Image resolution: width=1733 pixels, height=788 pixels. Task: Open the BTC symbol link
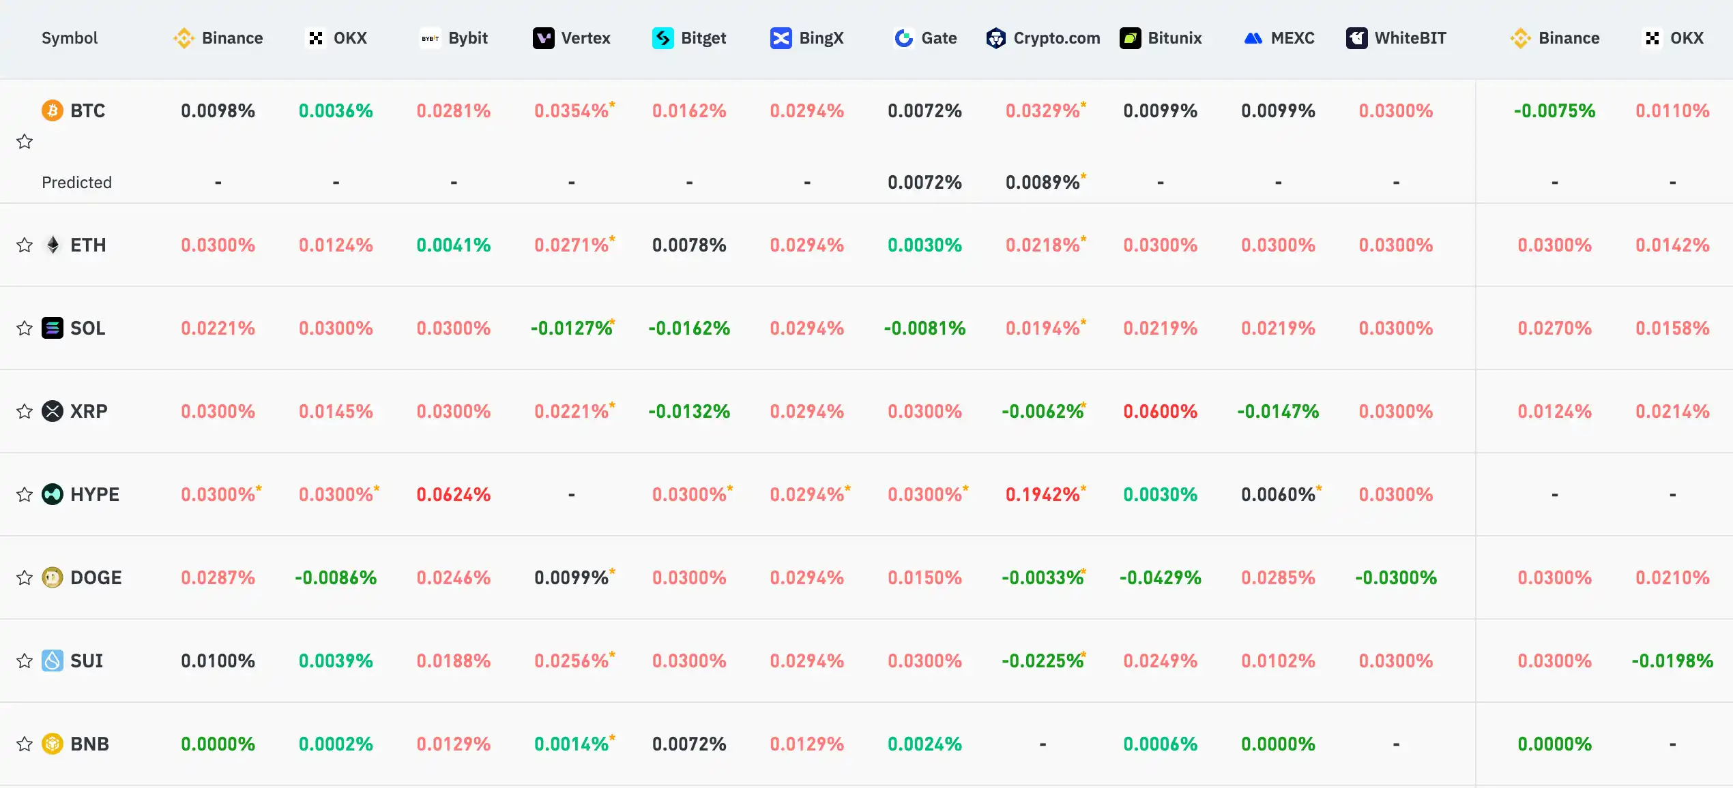point(88,111)
